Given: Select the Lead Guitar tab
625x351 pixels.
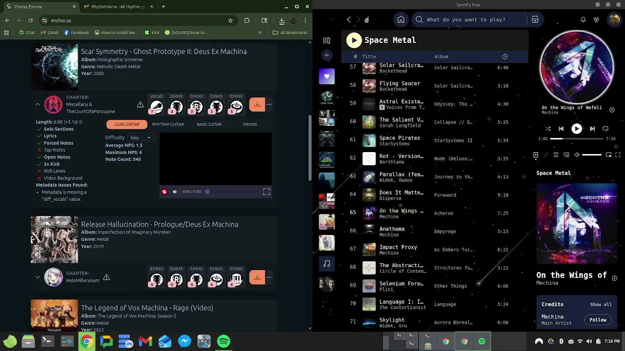Looking at the screenshot, I should click(127, 124).
